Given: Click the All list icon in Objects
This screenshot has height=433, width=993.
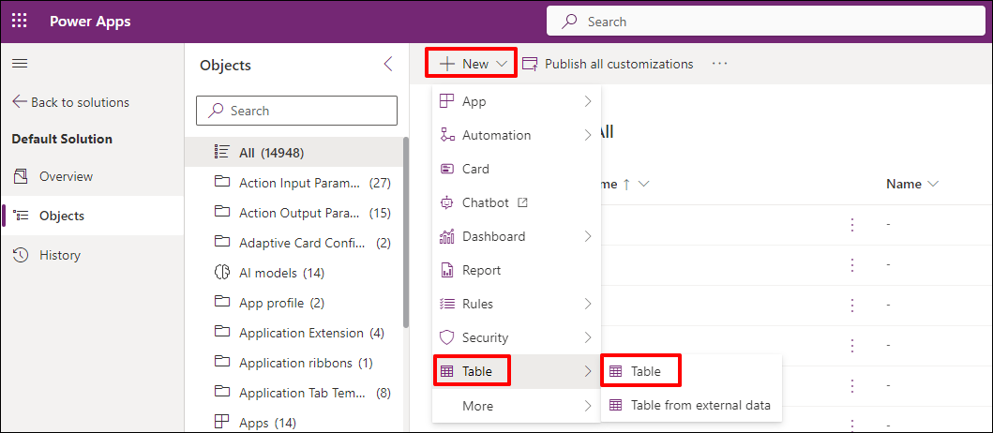Looking at the screenshot, I should coord(221,153).
